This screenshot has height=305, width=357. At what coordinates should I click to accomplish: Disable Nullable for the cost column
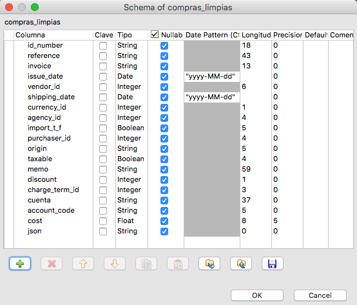[x=164, y=221]
